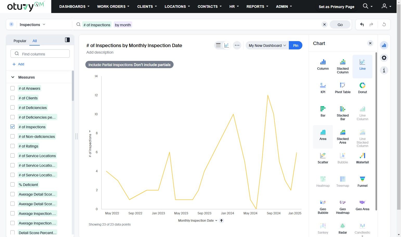401x237 pixels.
Task: Check the # of Deficiencies box
Action: (12, 107)
